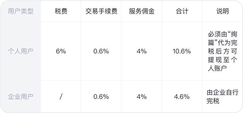
Task: Click the 10.6% total cell
Action: 182,51
